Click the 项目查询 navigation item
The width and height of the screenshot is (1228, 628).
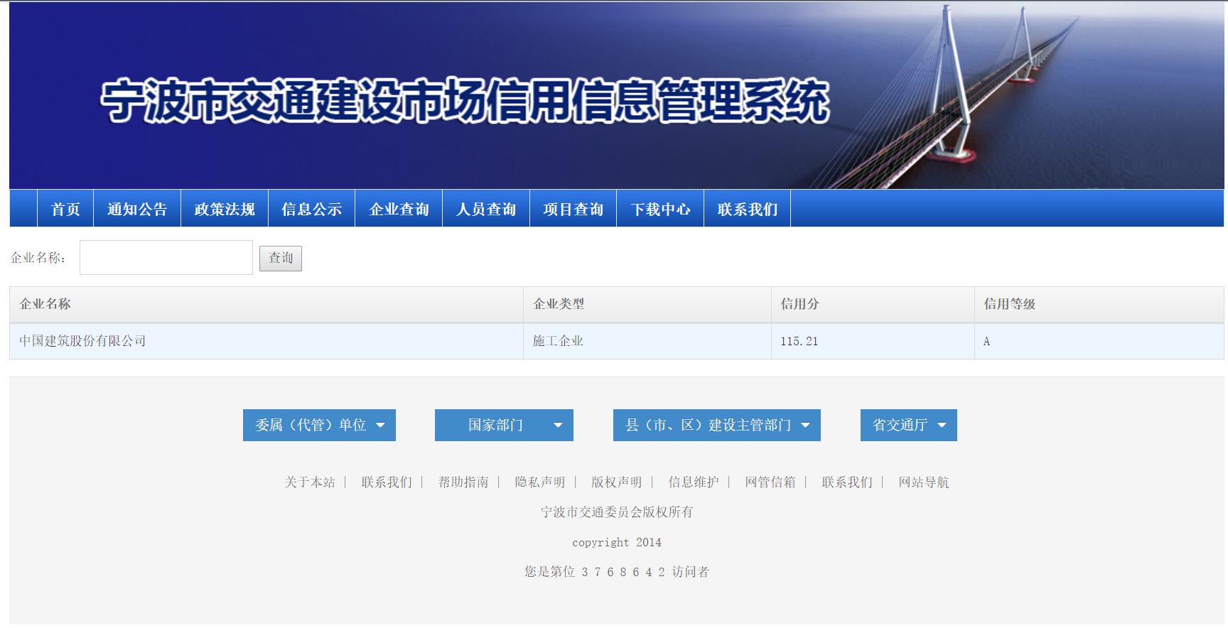(573, 209)
